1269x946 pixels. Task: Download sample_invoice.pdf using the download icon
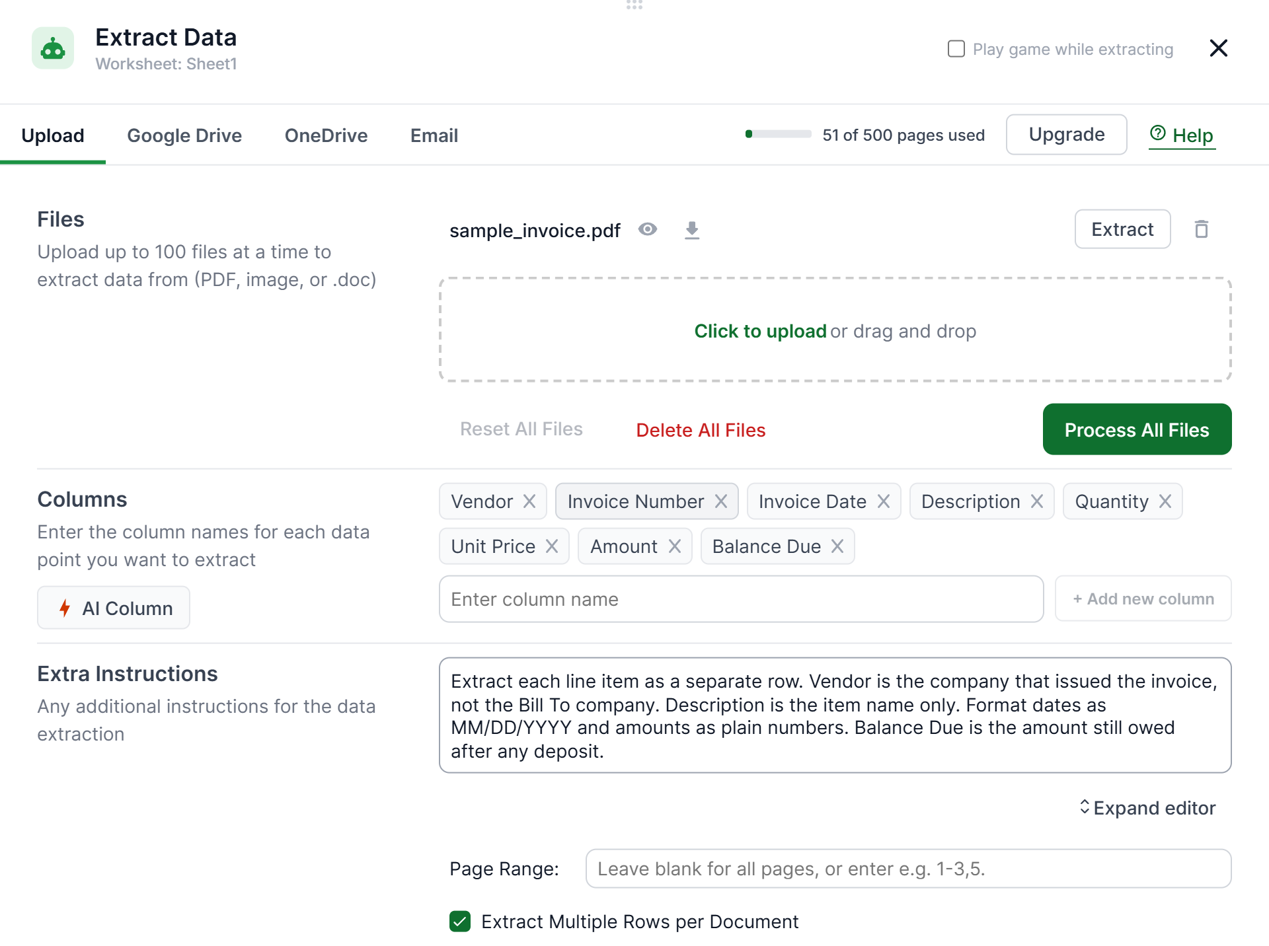(692, 230)
